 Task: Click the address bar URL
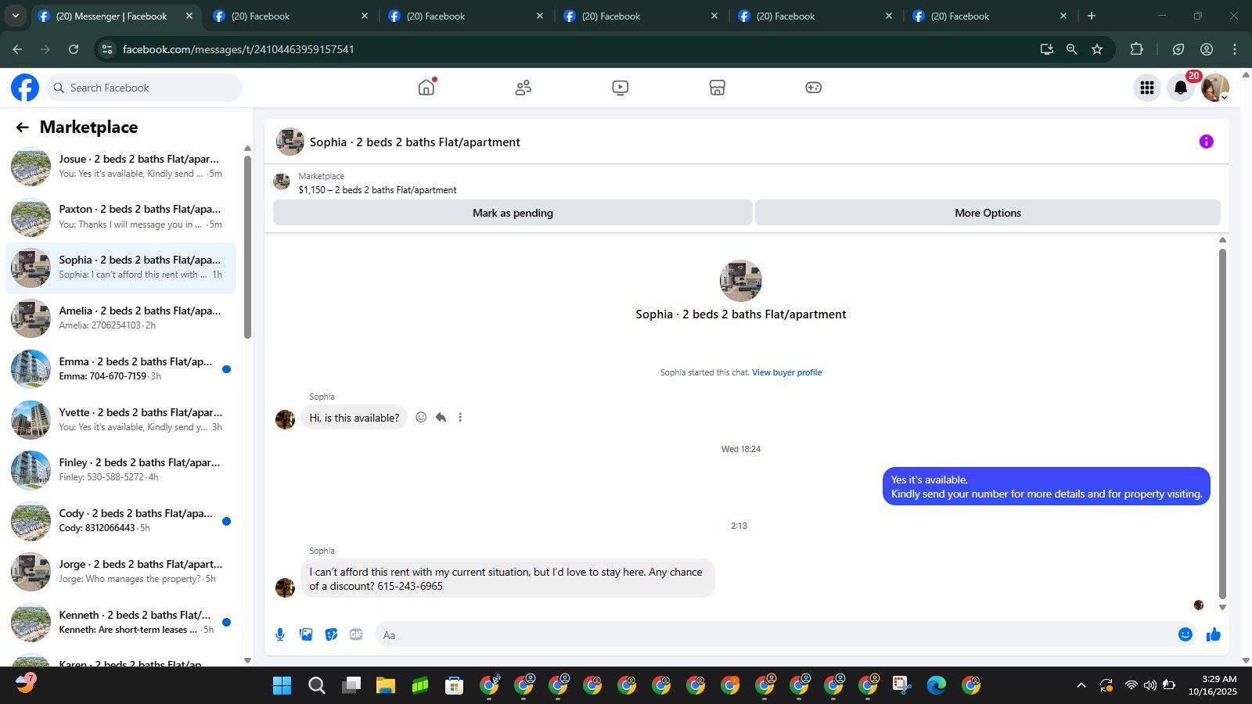pos(238,49)
